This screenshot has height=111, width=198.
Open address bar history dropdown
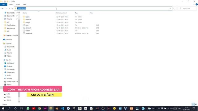pyautogui.click(x=170, y=8)
